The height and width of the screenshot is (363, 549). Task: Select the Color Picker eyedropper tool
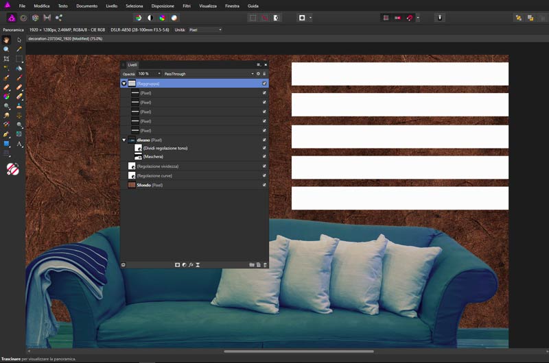[x=19, y=49]
